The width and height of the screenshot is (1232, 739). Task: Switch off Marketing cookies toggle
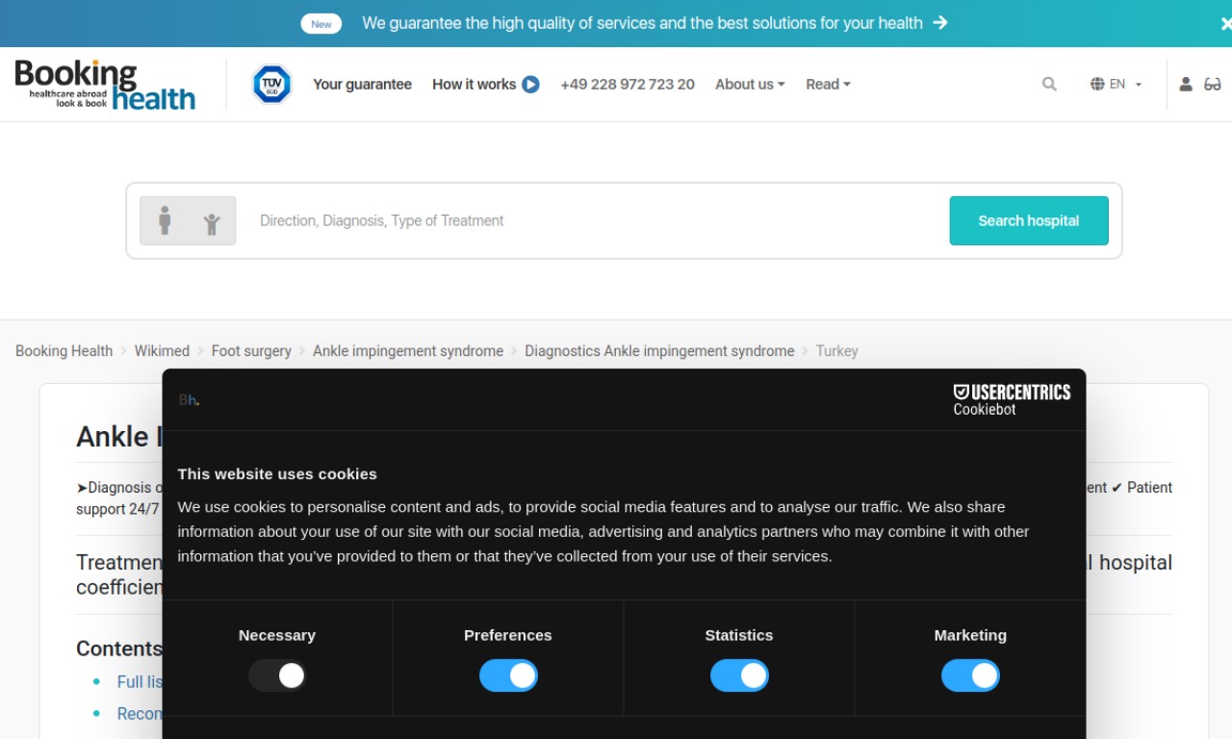(970, 675)
